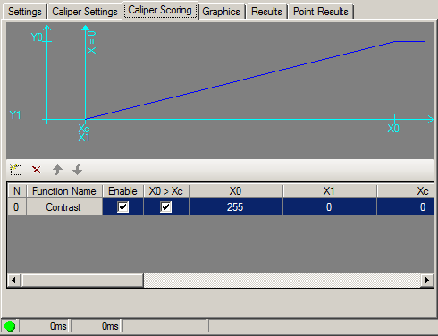Open the Graphics tab
Screen dimensions: 438x336
tap(221, 12)
